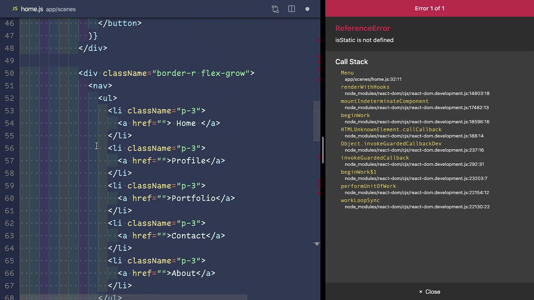The image size is (534, 300).
Task: Open the HTMLUnknownElement.callCallback frame
Action: 391,130
